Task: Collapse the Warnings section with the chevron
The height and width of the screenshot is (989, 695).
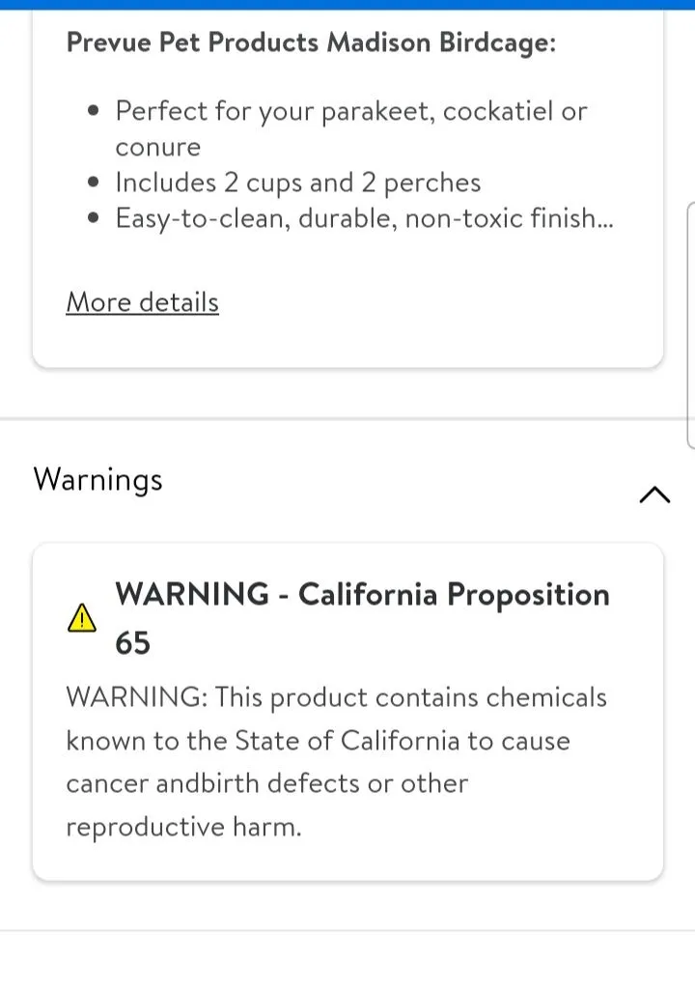Action: click(x=654, y=494)
